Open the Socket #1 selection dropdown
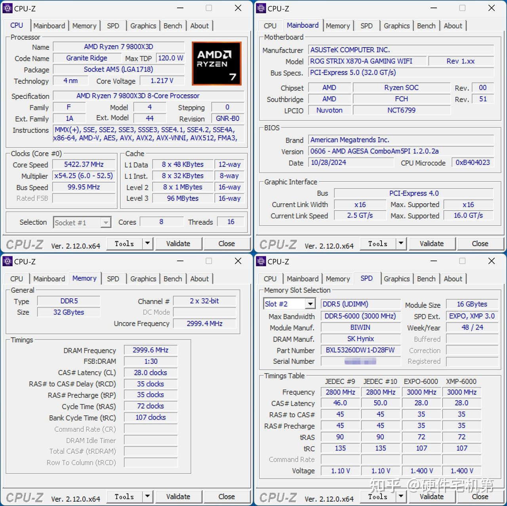Image resolution: width=507 pixels, height=506 pixels. click(106, 222)
